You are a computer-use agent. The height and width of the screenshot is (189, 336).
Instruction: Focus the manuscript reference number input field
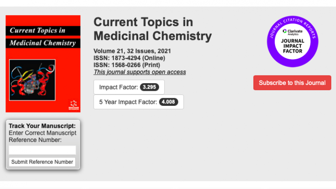pyautogui.click(x=42, y=150)
